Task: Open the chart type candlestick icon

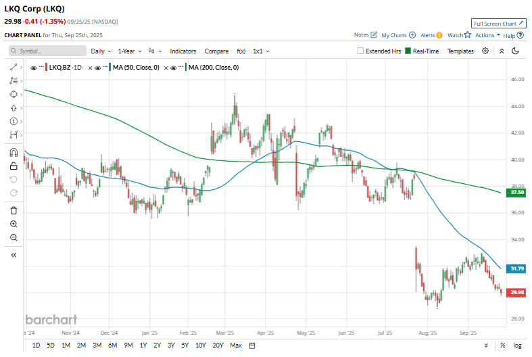Action: pyautogui.click(x=151, y=51)
